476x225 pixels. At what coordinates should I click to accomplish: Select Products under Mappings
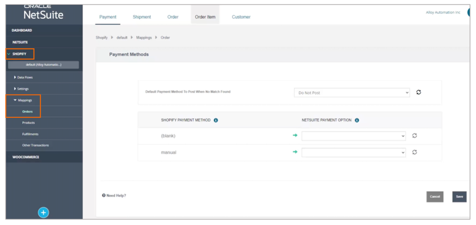28,122
